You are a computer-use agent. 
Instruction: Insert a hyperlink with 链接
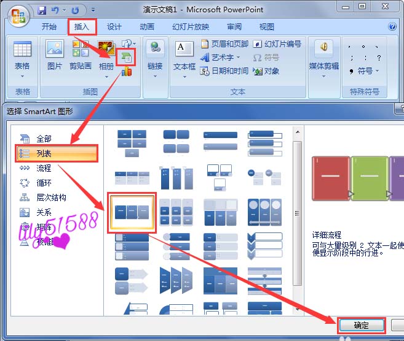coord(155,55)
